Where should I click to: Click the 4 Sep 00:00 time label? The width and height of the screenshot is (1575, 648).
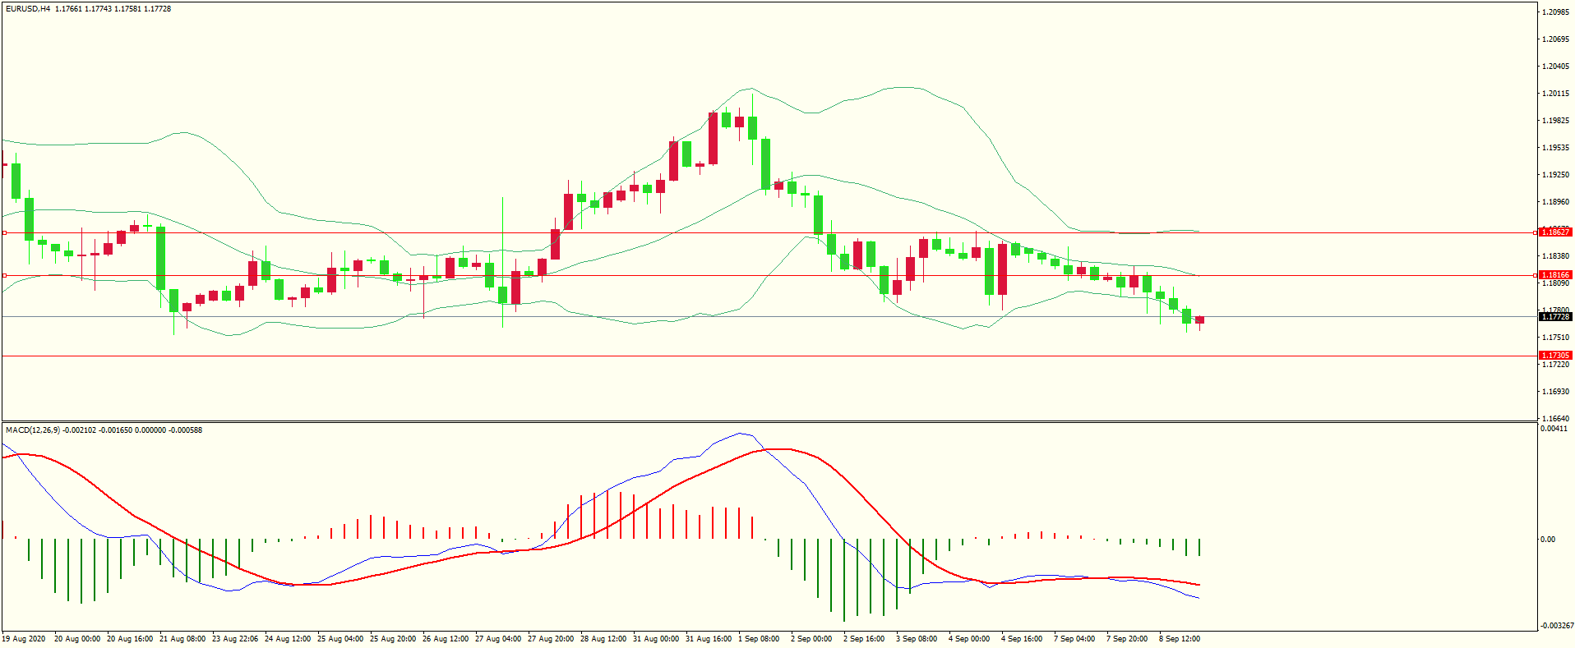(969, 639)
